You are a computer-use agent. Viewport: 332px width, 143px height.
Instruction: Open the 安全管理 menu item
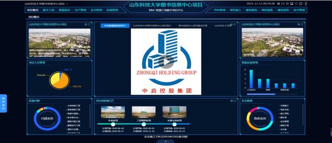pyautogui.click(x=96, y=10)
